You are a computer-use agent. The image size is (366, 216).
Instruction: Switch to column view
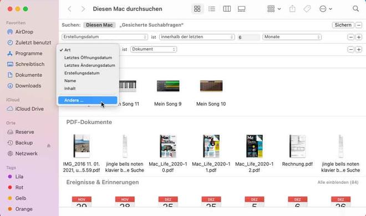(x=227, y=9)
